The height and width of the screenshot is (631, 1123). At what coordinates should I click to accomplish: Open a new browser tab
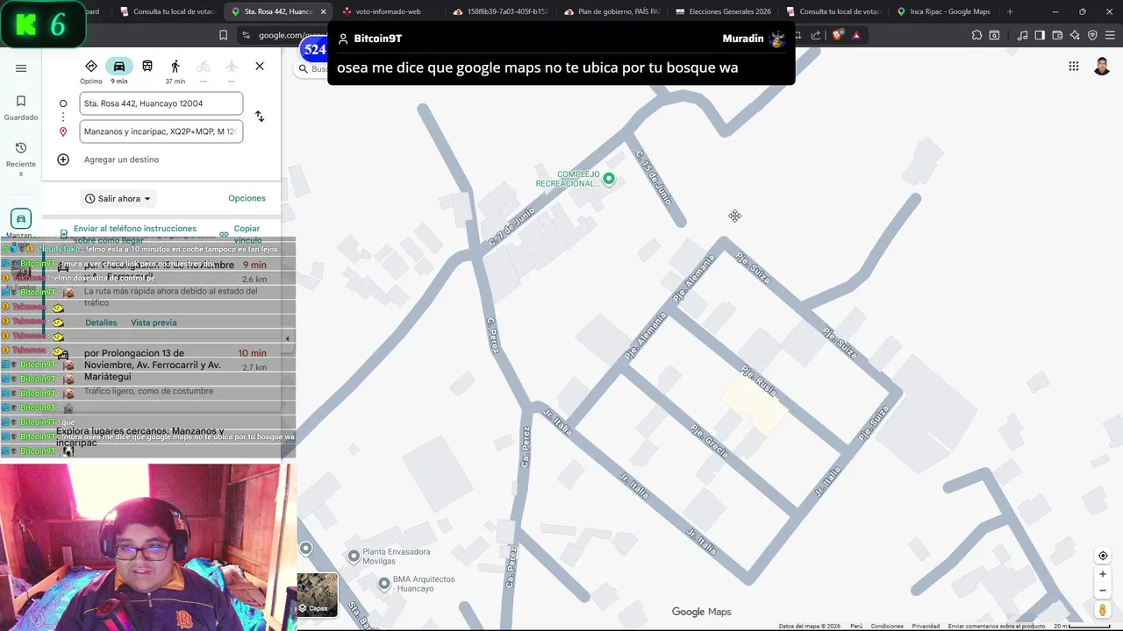point(1010,11)
